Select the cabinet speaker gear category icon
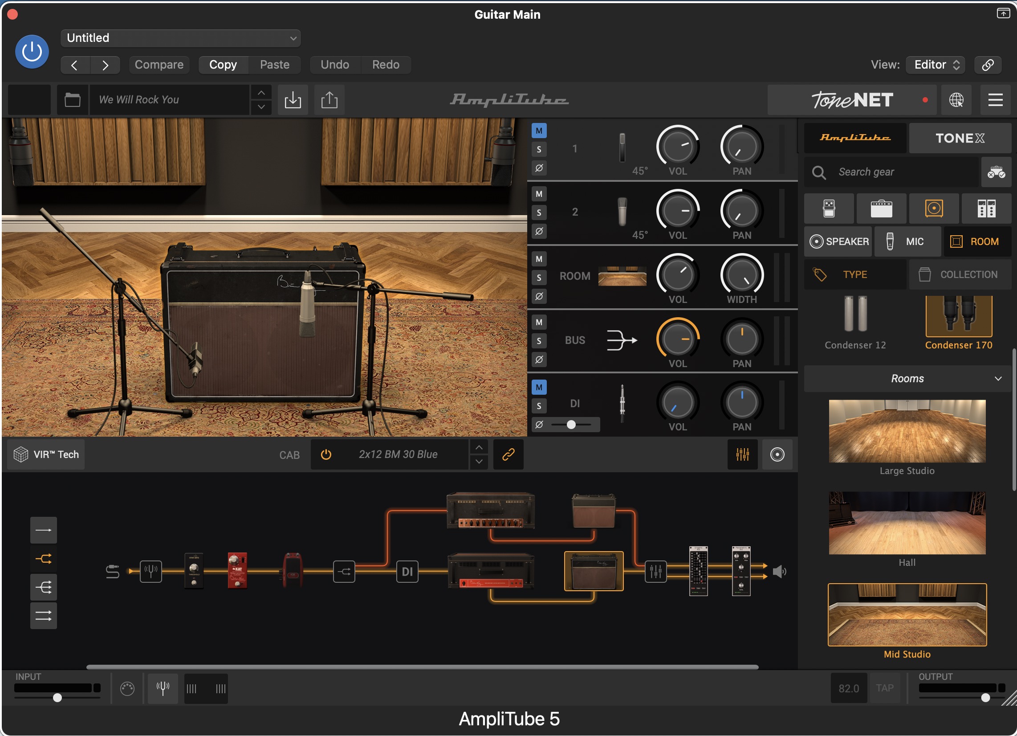 (x=934, y=209)
